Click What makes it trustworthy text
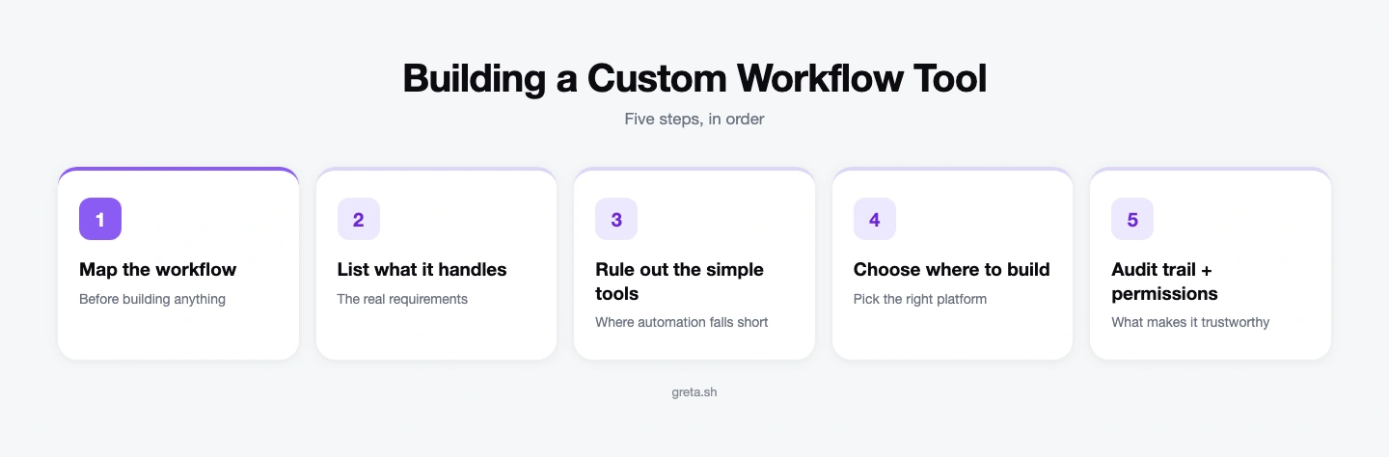The width and height of the screenshot is (1389, 457). 1190,322
